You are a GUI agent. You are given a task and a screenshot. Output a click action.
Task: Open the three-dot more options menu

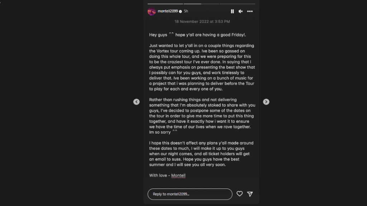pos(250,11)
